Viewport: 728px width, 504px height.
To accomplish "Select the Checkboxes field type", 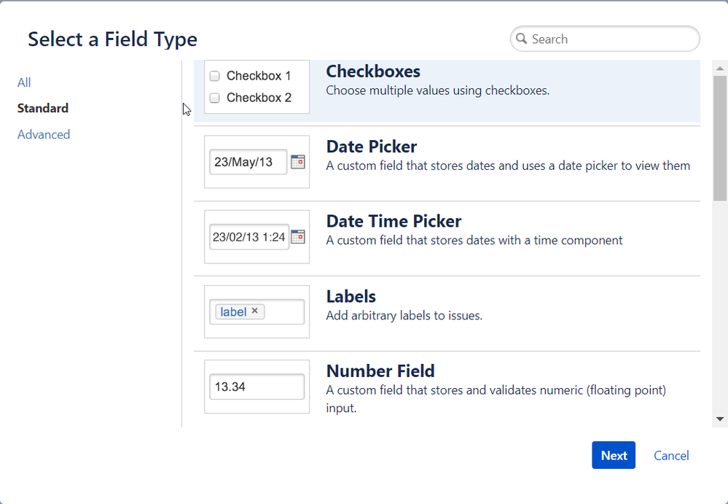I will click(447, 90).
